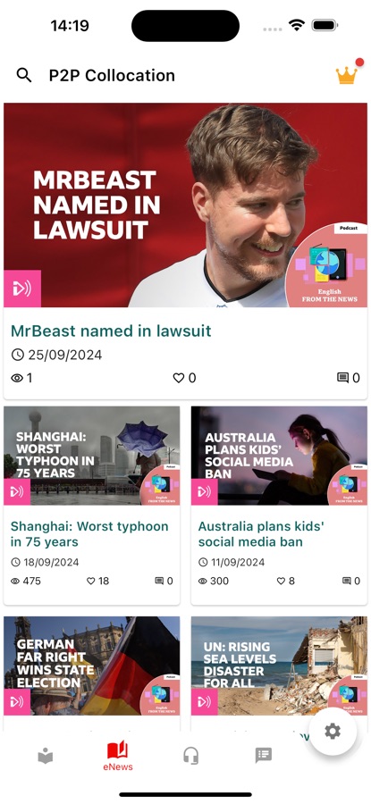Viewport: 371px width, 804px height.
Task: Open comments on Shanghai typhoon article
Action: point(159,581)
